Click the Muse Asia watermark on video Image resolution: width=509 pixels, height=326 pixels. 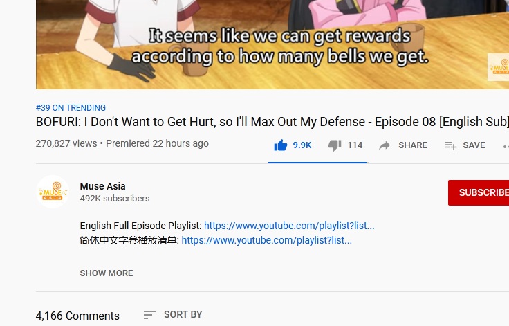[x=499, y=67]
